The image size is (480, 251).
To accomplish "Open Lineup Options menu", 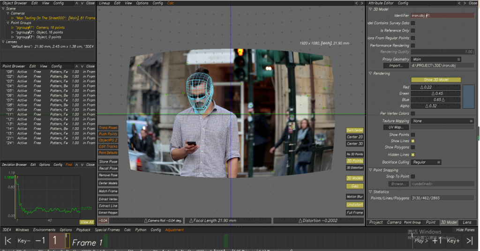I will pyautogui.click(x=142, y=3).
